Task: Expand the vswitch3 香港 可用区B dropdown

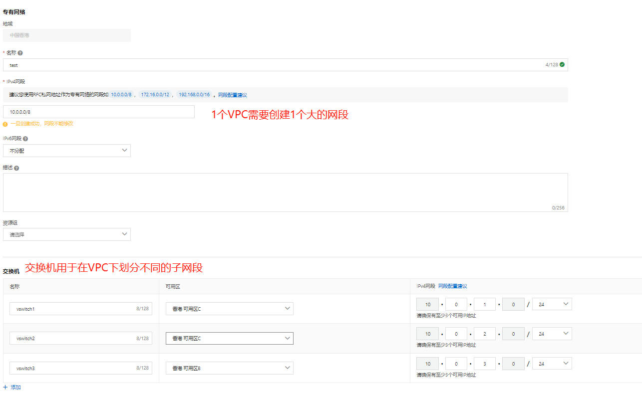Action: pyautogui.click(x=229, y=368)
